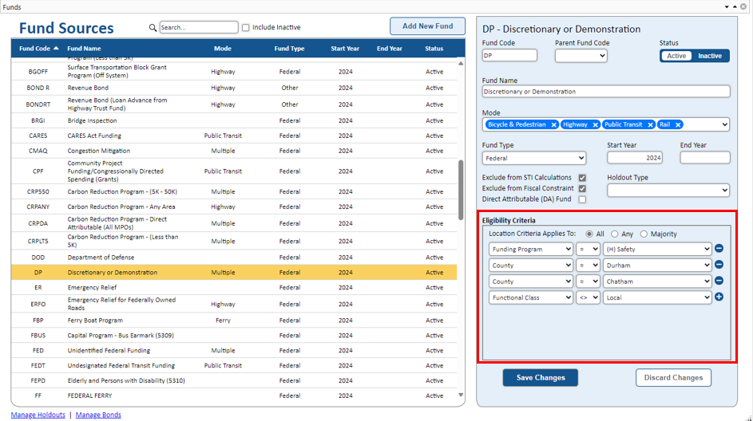This screenshot has height=421, width=753.
Task: Remove the County Chatham criteria row
Action: pyautogui.click(x=719, y=281)
